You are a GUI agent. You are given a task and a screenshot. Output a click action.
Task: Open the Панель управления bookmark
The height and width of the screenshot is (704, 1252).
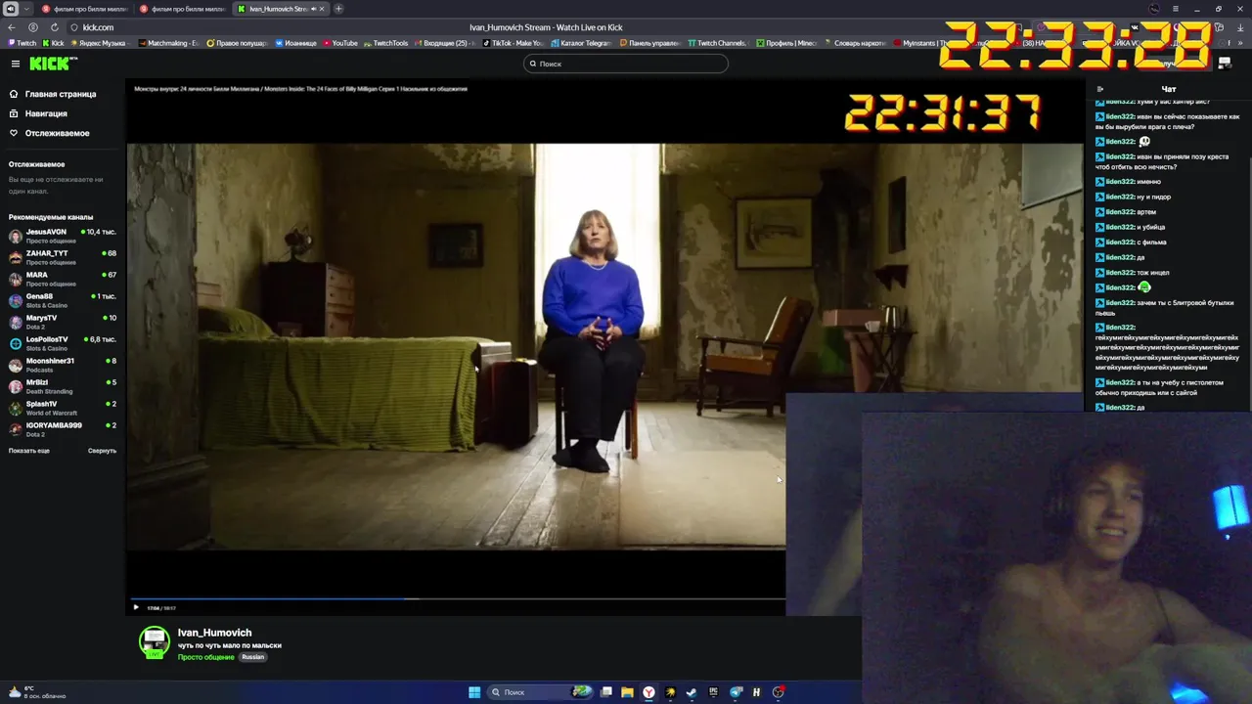pos(648,43)
